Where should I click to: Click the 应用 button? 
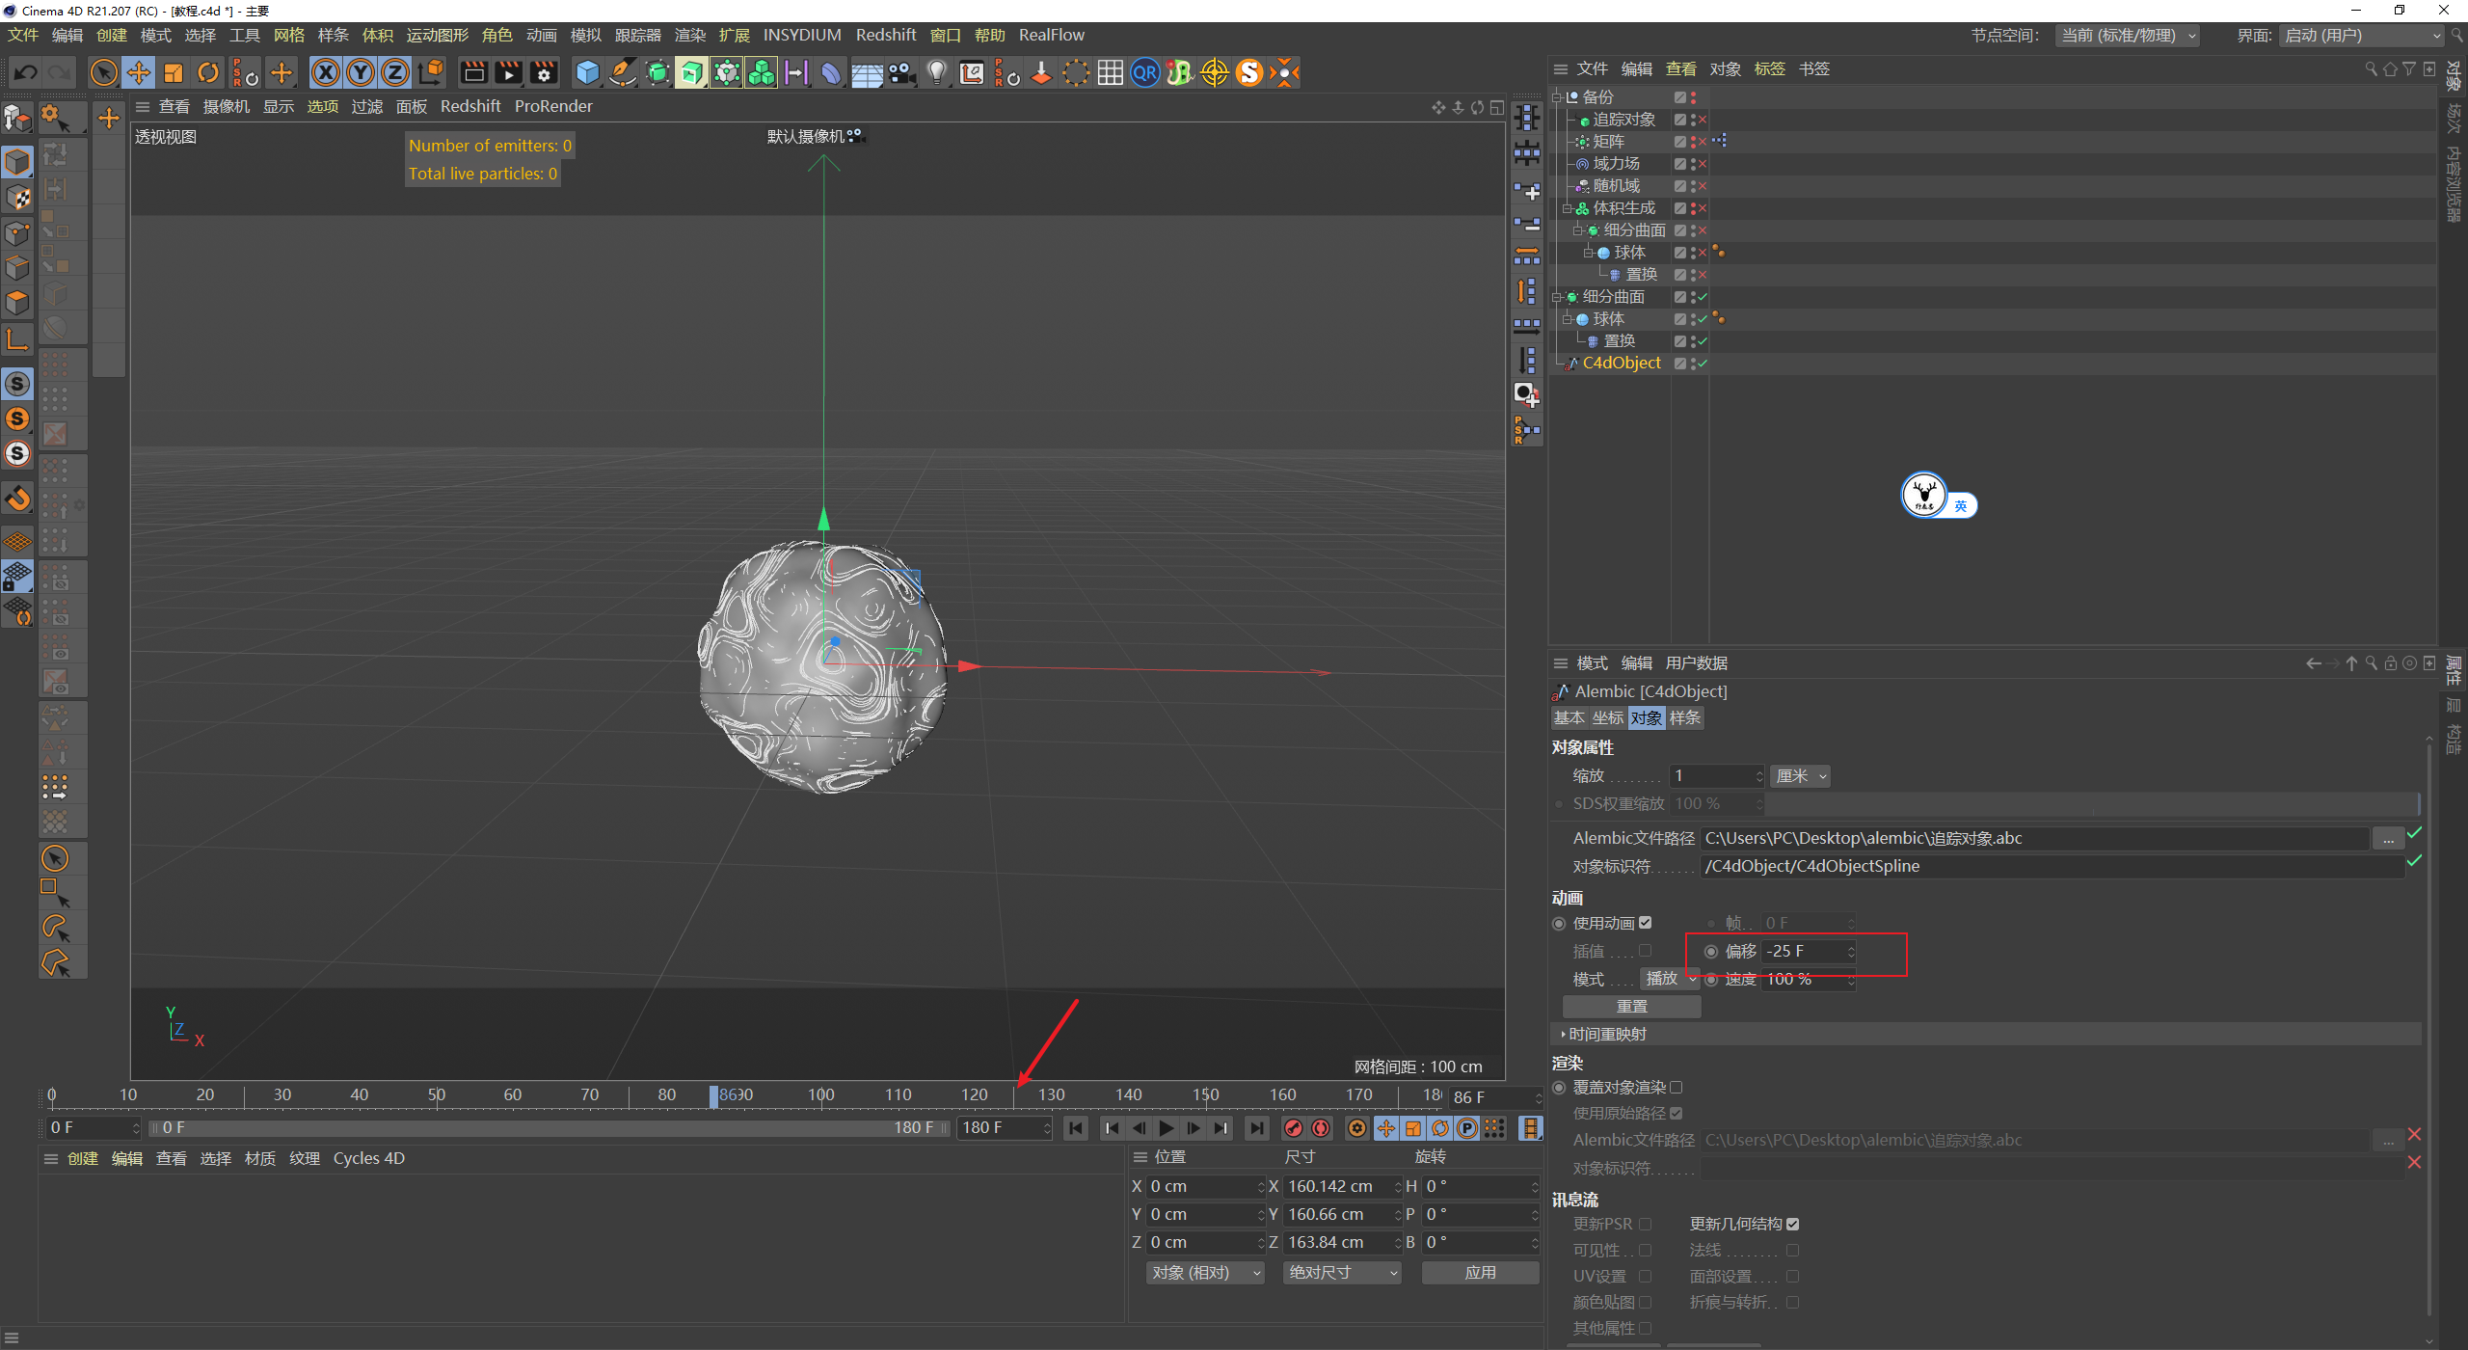tap(1480, 1273)
